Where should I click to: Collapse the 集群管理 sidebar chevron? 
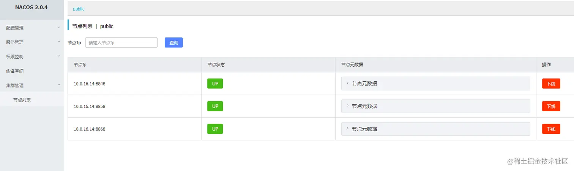59,85
